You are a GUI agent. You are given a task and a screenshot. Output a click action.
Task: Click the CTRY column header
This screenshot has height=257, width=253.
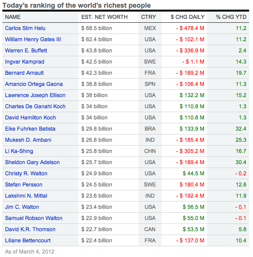148,17
